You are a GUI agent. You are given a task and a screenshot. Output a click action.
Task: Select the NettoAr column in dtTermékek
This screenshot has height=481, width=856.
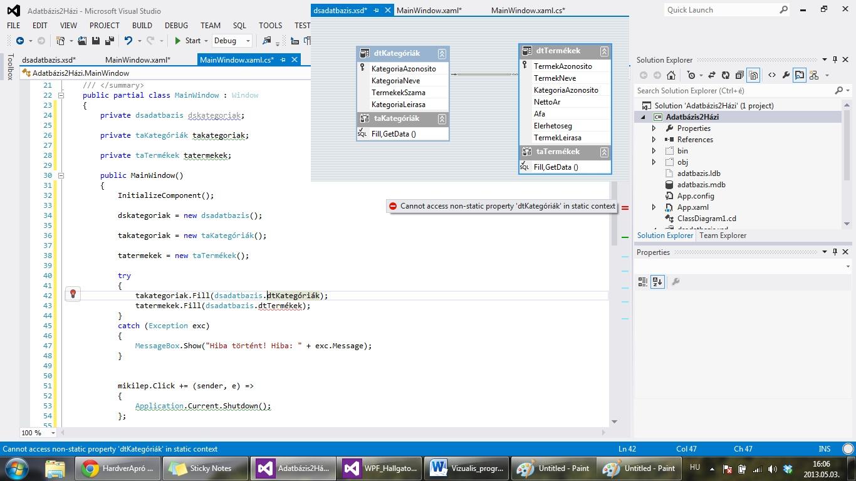[547, 102]
